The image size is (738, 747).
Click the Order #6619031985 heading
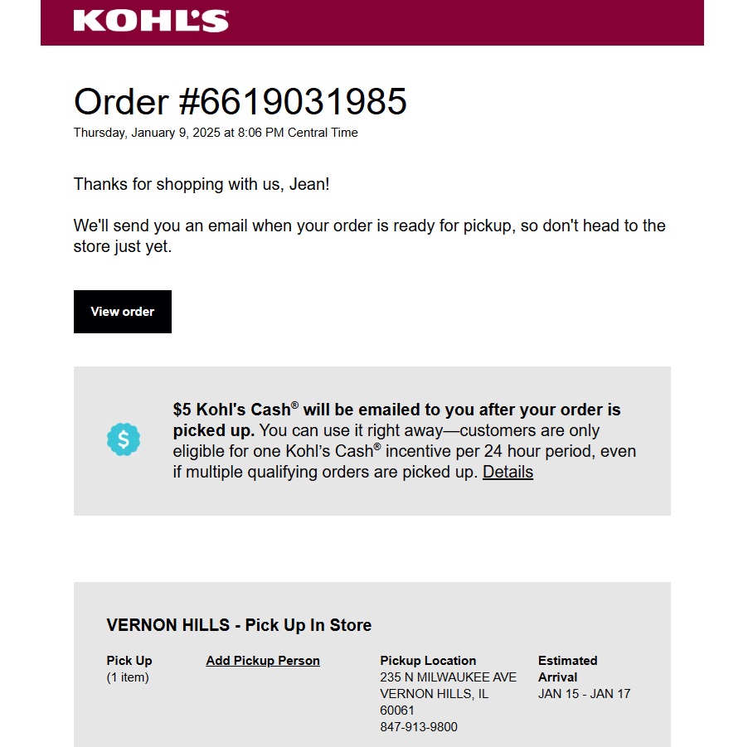click(240, 101)
